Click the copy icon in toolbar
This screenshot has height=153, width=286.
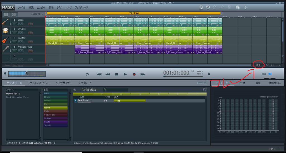tap(230, 7)
